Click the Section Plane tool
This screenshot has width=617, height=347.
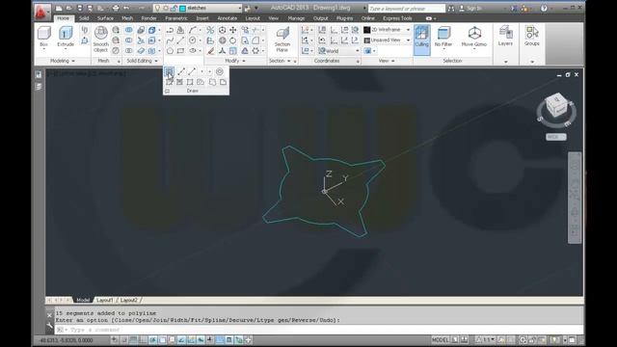[x=282, y=40]
